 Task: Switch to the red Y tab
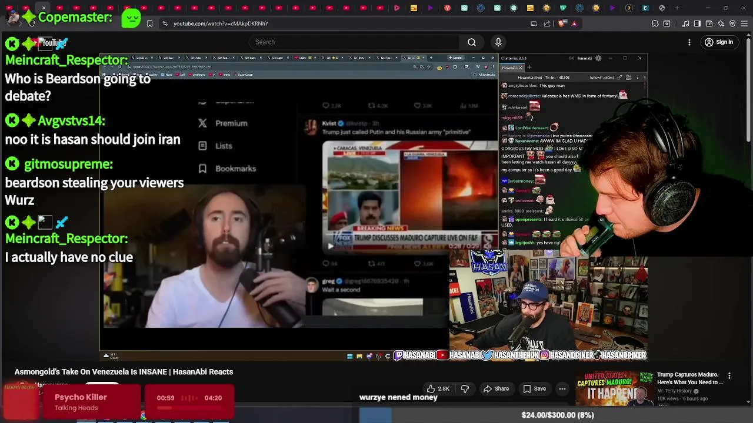[x=448, y=8]
